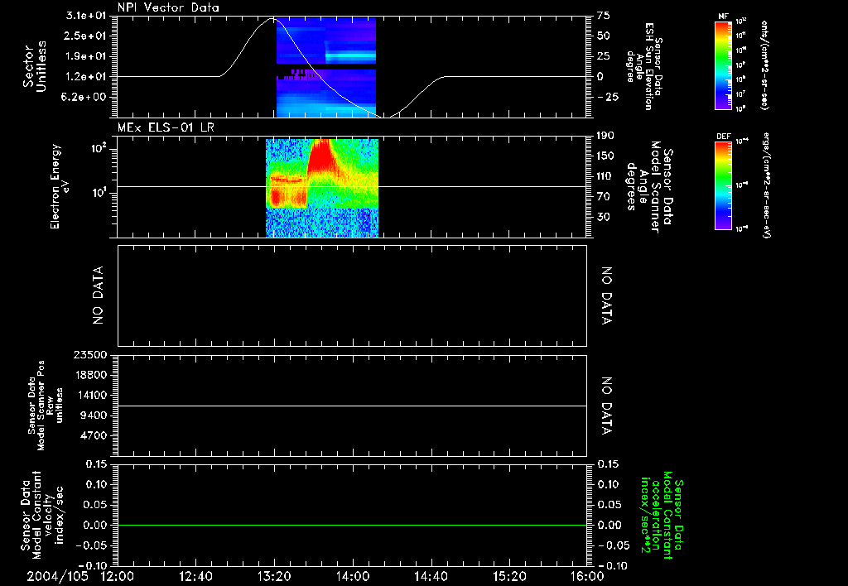The height and width of the screenshot is (586, 848).
Task: Click the "190" scanner angle tick label
Action: (605, 136)
